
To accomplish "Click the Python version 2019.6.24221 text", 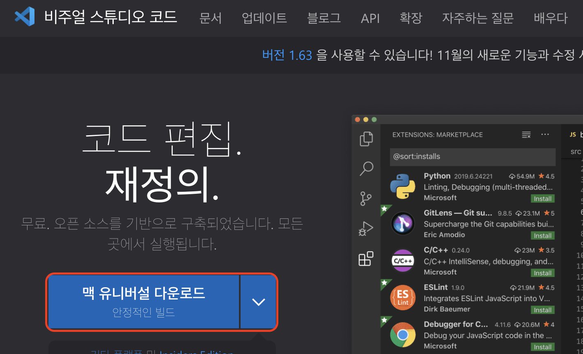I will click(x=473, y=176).
